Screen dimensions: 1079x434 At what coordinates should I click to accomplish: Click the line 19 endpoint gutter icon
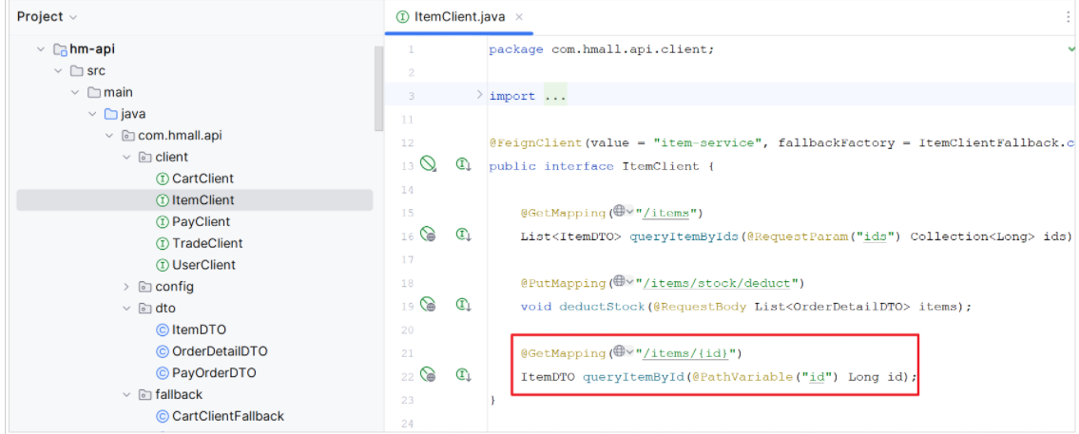429,306
